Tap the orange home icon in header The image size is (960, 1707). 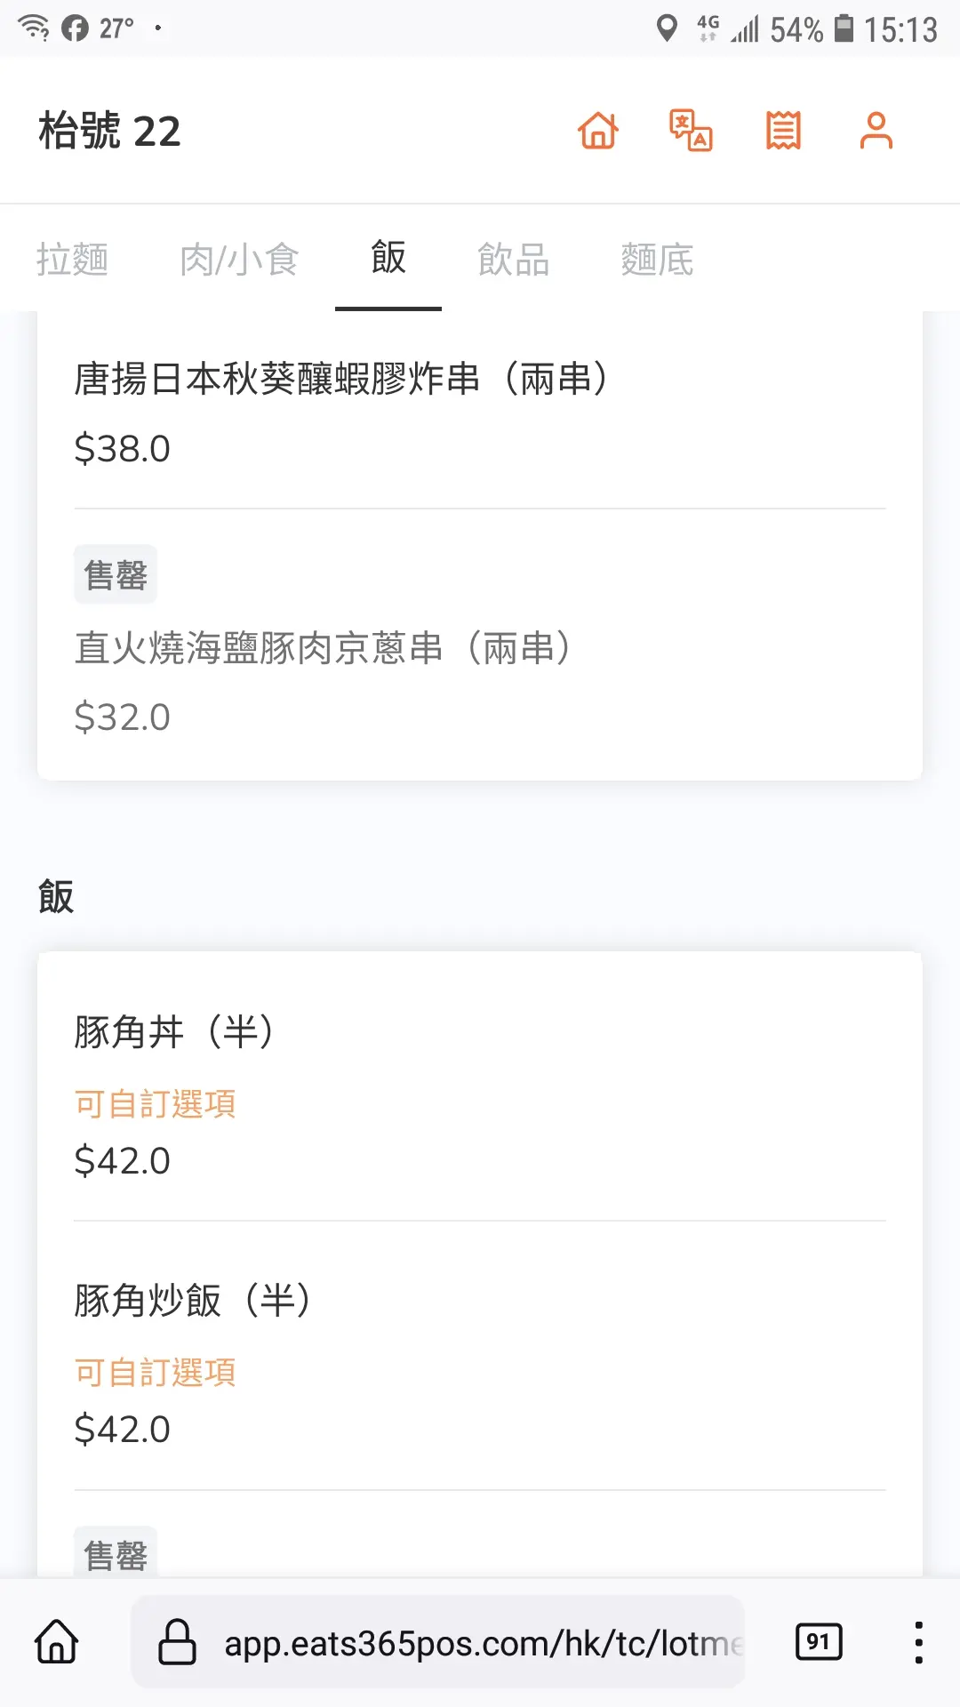[x=597, y=131]
